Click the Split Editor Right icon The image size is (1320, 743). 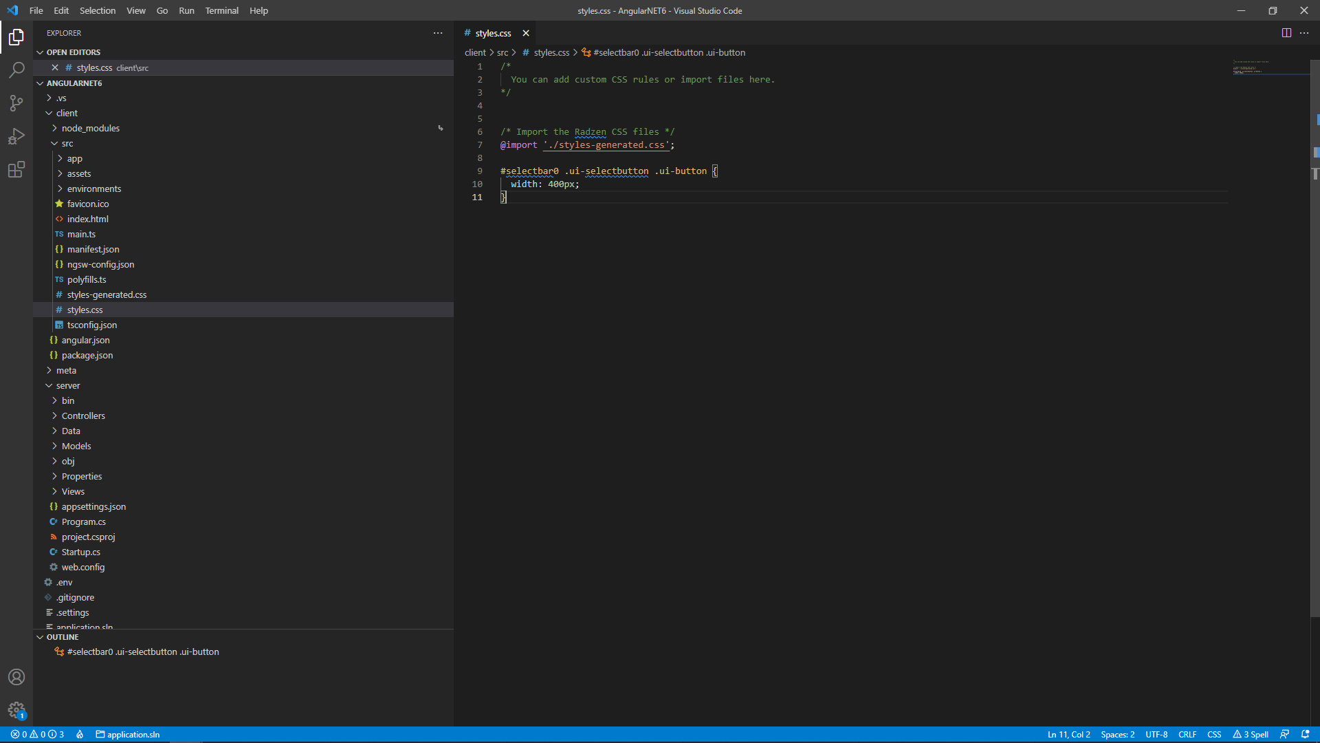[x=1286, y=33]
